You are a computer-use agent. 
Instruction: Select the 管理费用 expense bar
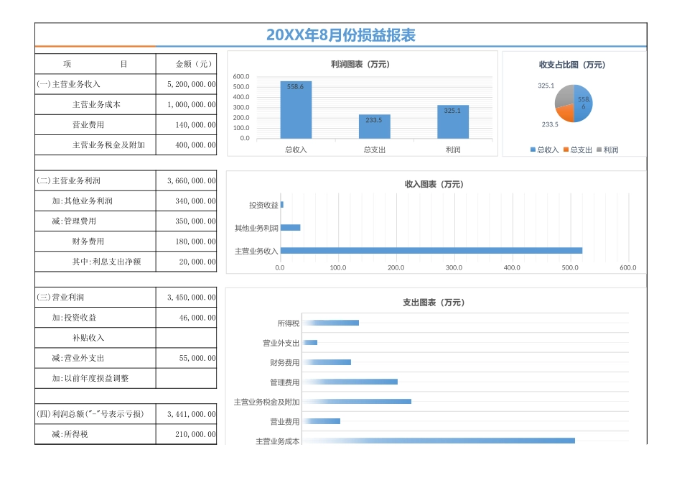click(x=350, y=382)
